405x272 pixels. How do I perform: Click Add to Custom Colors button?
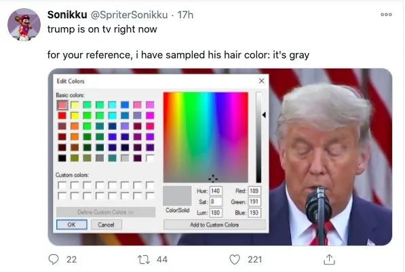coord(214,225)
